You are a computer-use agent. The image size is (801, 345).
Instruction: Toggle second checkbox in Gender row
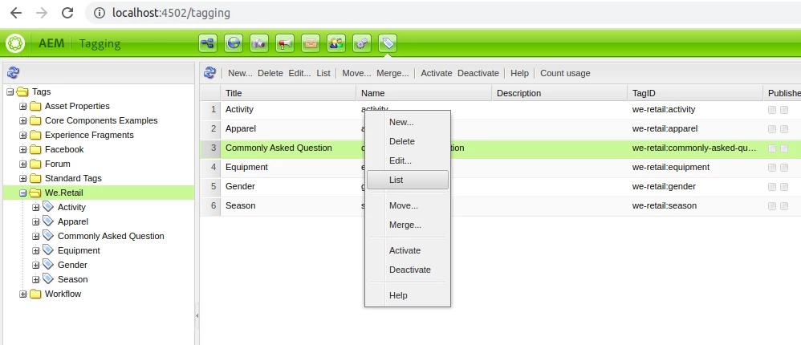[x=784, y=187]
